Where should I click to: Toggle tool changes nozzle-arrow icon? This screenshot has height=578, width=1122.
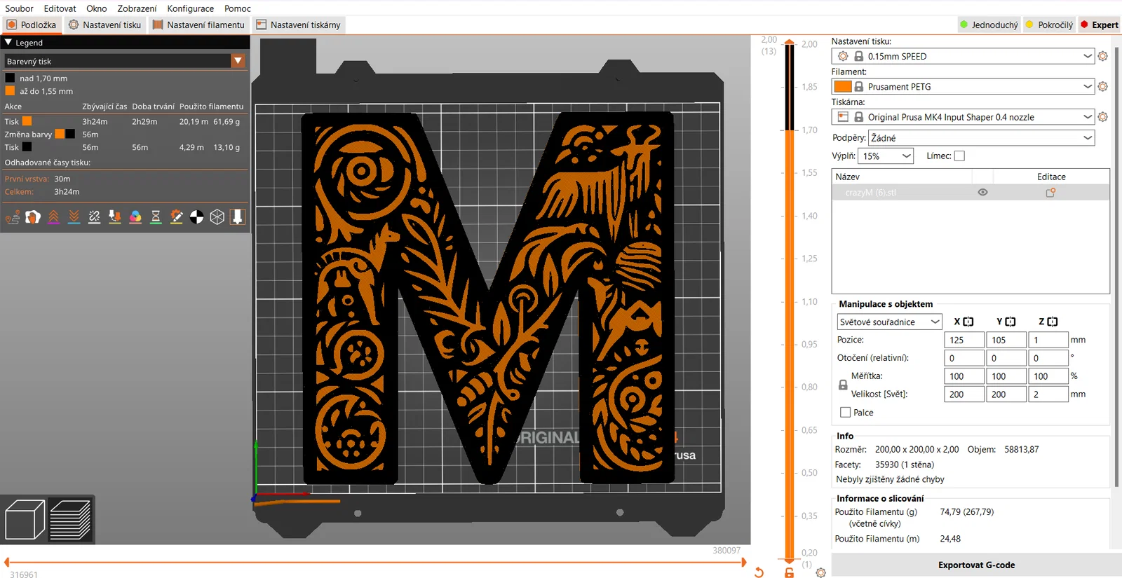pyautogui.click(x=115, y=217)
